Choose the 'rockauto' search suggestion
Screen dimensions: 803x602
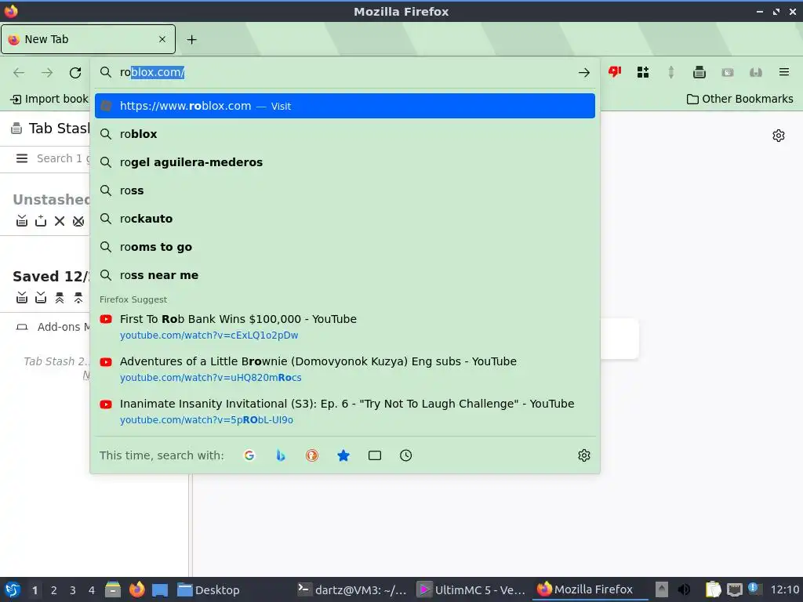click(345, 219)
